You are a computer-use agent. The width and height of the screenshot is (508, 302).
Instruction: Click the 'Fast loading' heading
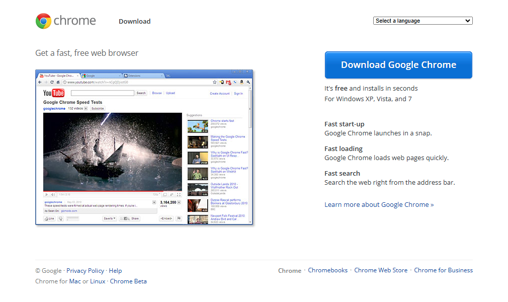pos(344,149)
